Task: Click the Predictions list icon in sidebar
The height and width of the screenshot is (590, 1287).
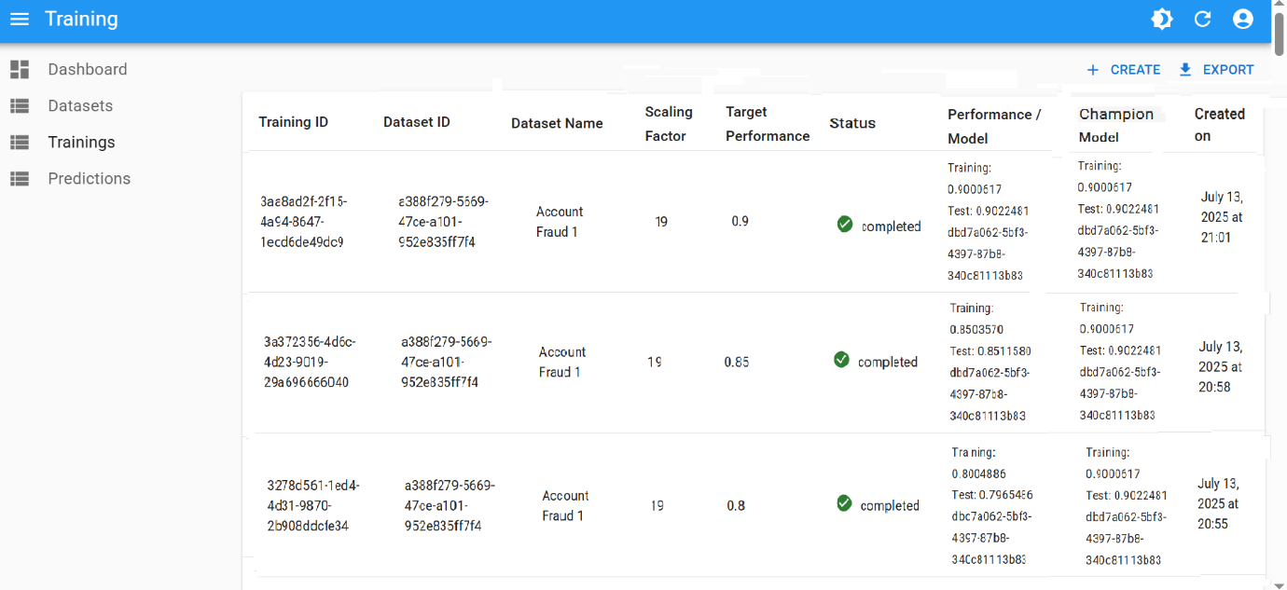Action: [x=20, y=179]
